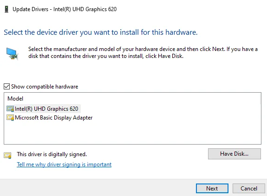Click the hardware device icon beside instructions
The width and height of the screenshot is (267, 196).
(x=12, y=53)
